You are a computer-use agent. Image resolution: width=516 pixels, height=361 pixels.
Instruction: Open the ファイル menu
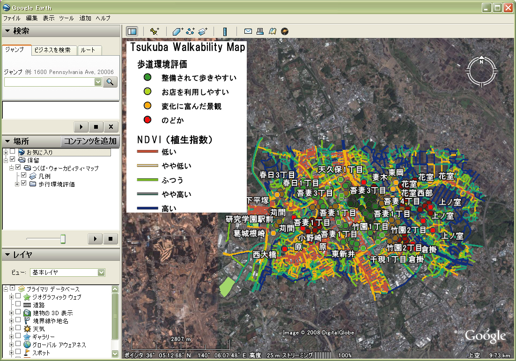tap(12, 18)
